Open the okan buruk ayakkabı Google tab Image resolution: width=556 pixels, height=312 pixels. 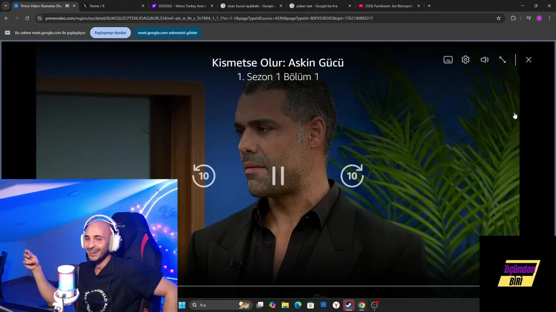pos(251,6)
